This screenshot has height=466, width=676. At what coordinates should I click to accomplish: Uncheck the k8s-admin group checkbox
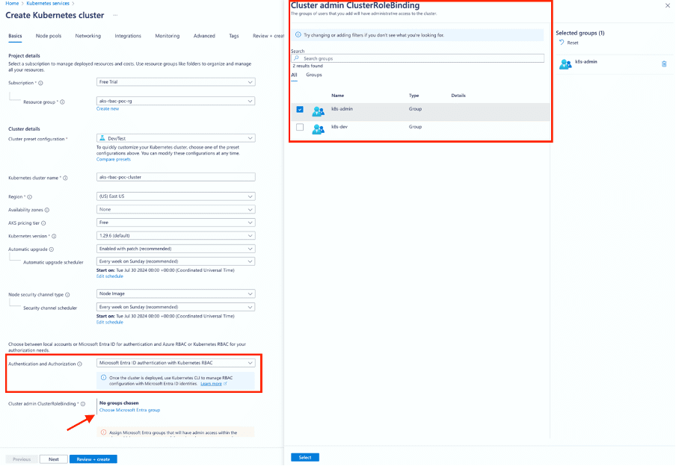point(300,109)
